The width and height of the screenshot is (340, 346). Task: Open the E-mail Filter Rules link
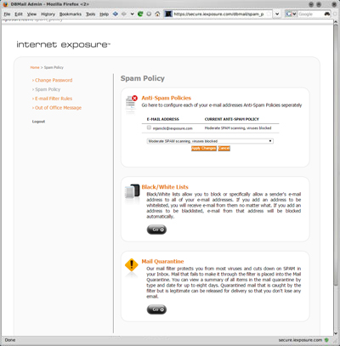tap(54, 99)
